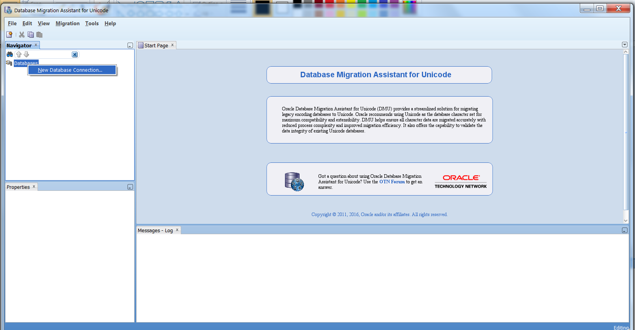Viewport: 635px width, 330px height.
Task: Click the New connection toolbar icon
Action: click(x=9, y=35)
